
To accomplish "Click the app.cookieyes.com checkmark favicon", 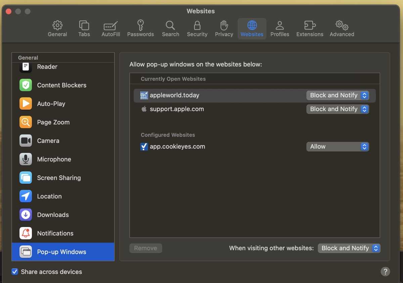I will point(144,147).
